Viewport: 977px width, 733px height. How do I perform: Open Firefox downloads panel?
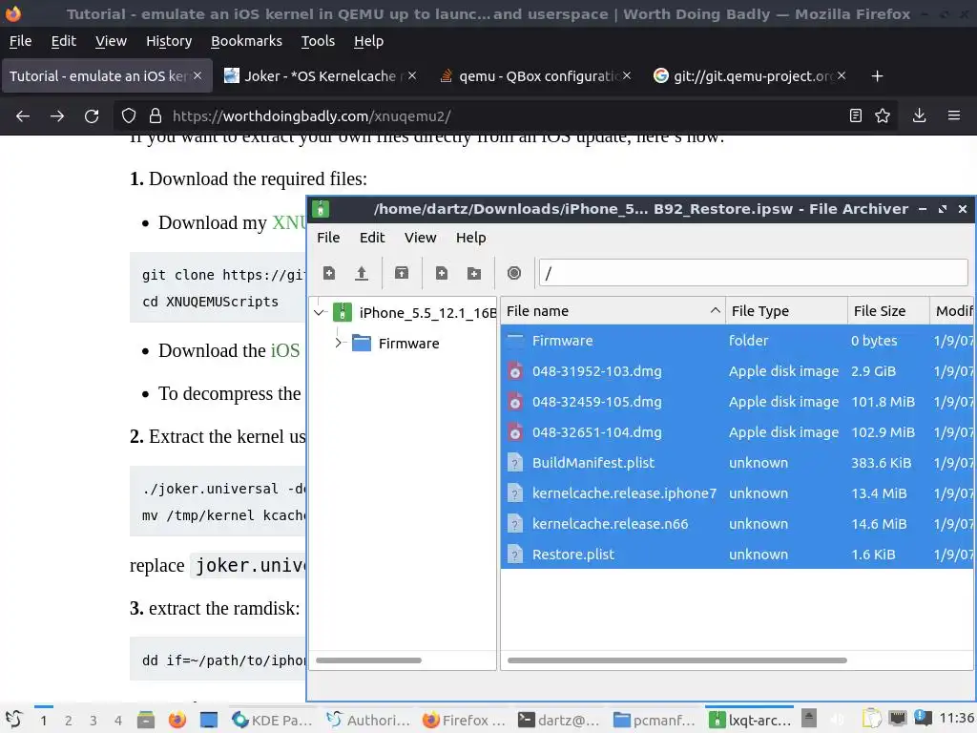pos(919,115)
